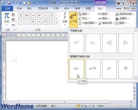Screen dimensions: 138x110
Task: Open the 大型运算符 large operator dropdown
Action: coord(88,23)
